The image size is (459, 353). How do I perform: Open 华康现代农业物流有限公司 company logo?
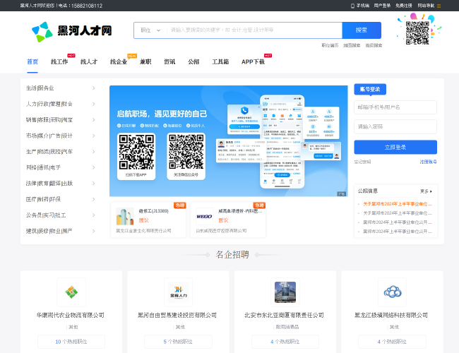tap(71, 292)
